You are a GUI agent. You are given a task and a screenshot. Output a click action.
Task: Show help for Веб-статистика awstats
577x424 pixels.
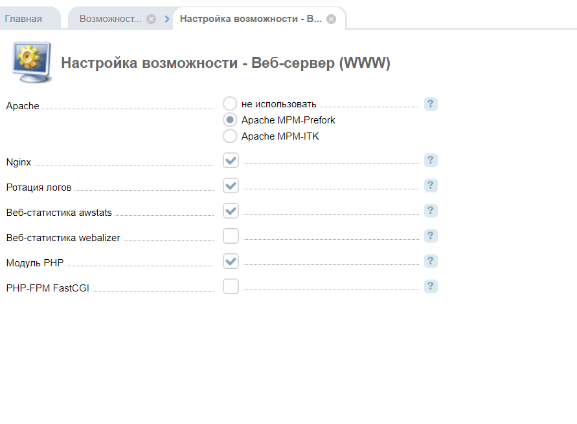tap(431, 211)
